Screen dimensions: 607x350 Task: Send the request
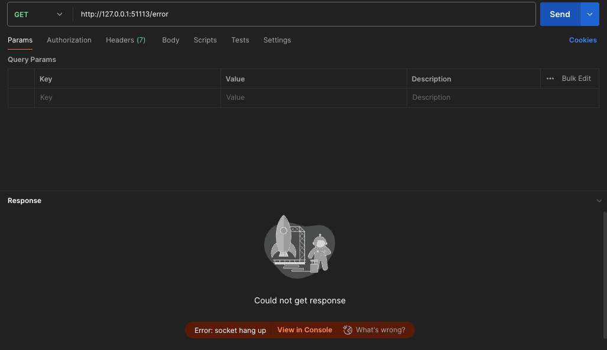click(x=560, y=14)
